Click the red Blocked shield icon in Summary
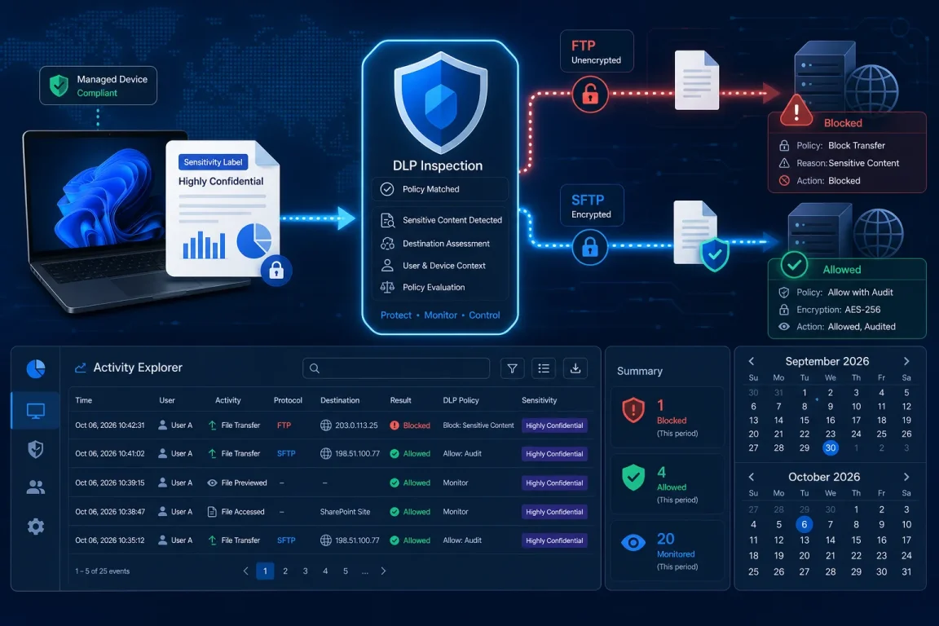Viewport: 939px width, 626px height. 633,410
